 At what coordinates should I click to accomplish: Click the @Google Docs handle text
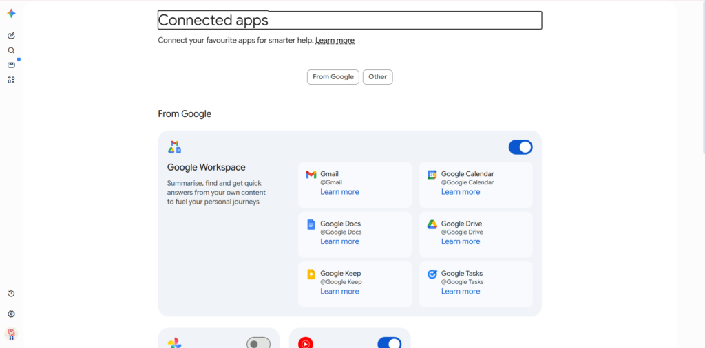click(341, 232)
